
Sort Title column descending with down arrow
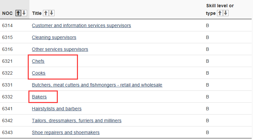[52, 13]
